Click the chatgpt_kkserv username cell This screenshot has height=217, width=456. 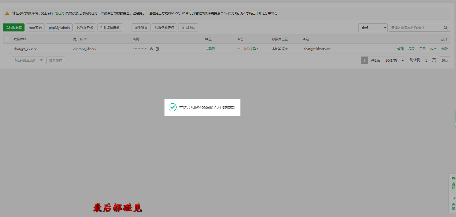(85, 49)
